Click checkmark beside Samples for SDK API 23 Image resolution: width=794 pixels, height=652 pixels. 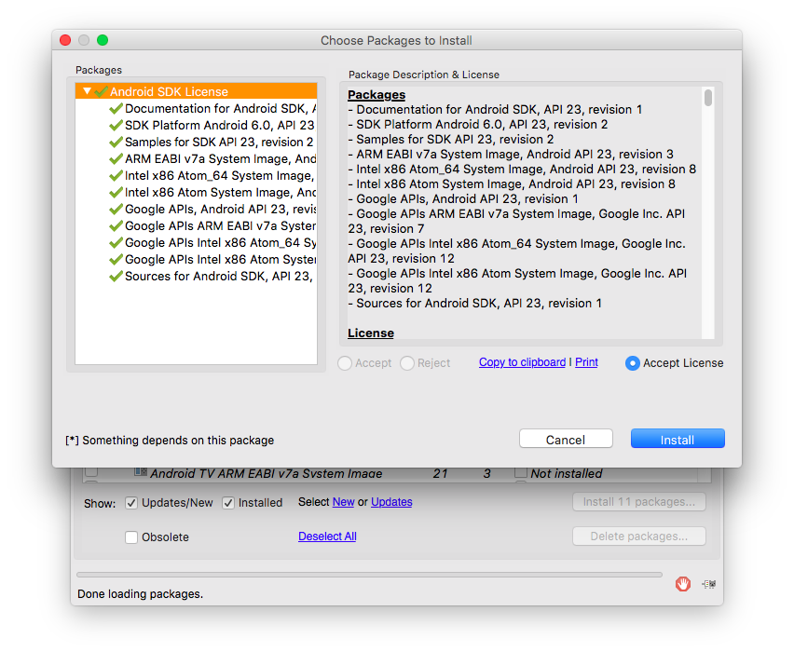point(116,143)
